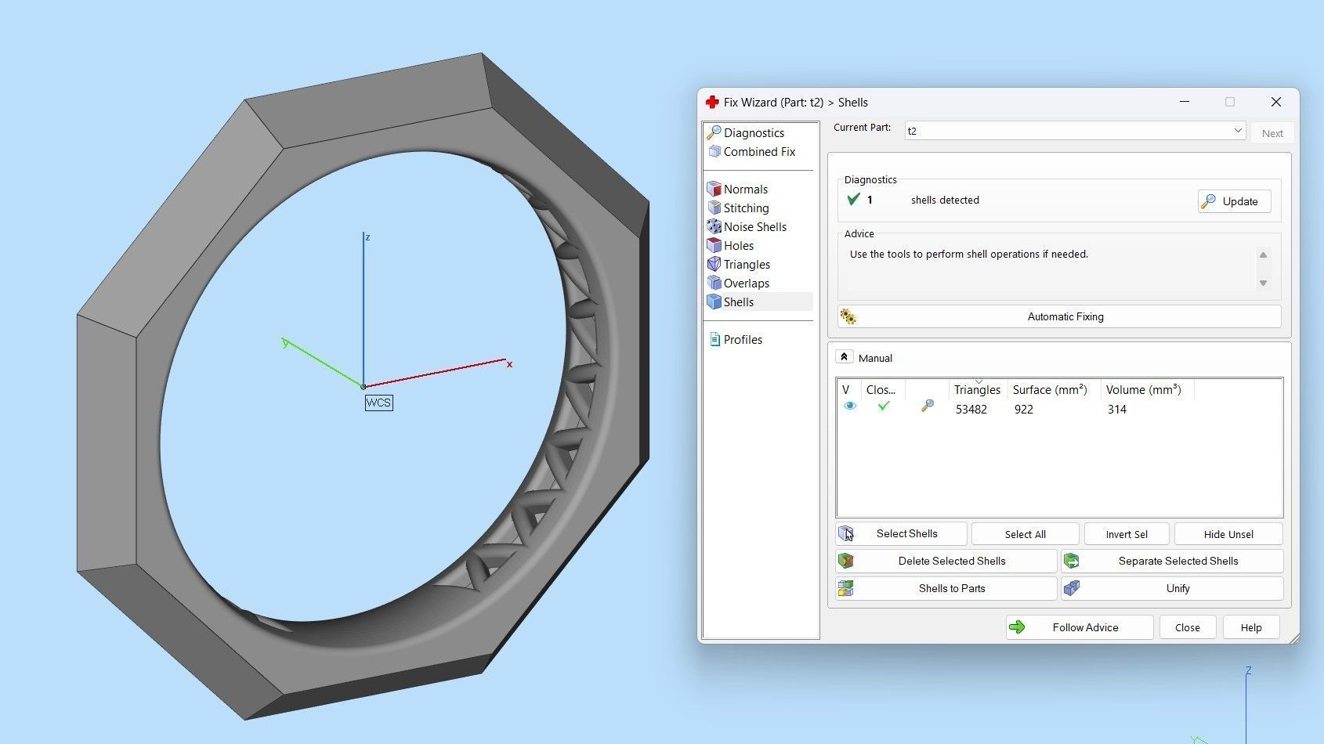Click the advice text about shell operations
Viewport: 1324px width, 744px height.
[968, 255]
